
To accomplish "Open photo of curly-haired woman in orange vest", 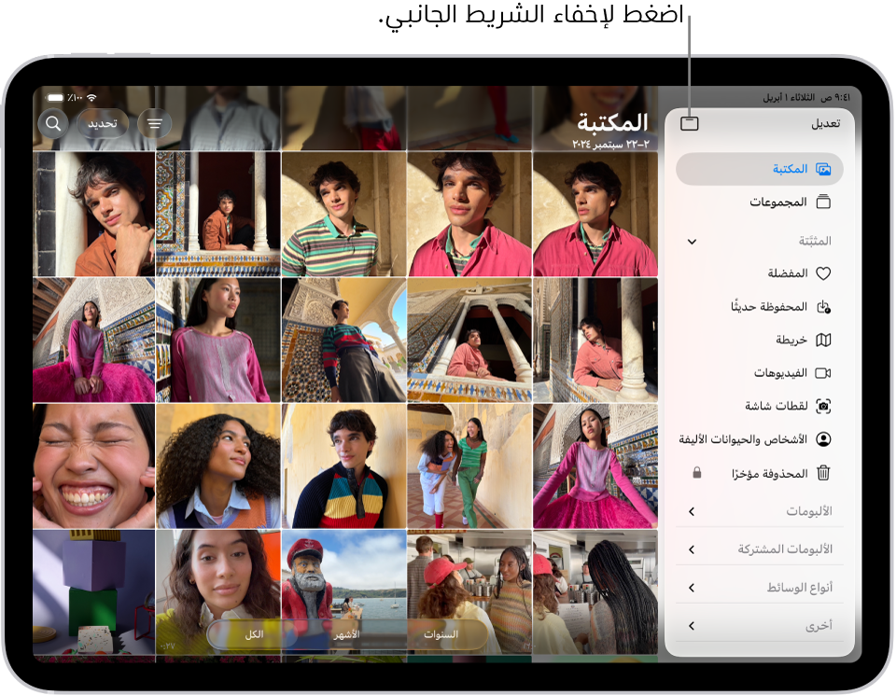I will 218,466.
